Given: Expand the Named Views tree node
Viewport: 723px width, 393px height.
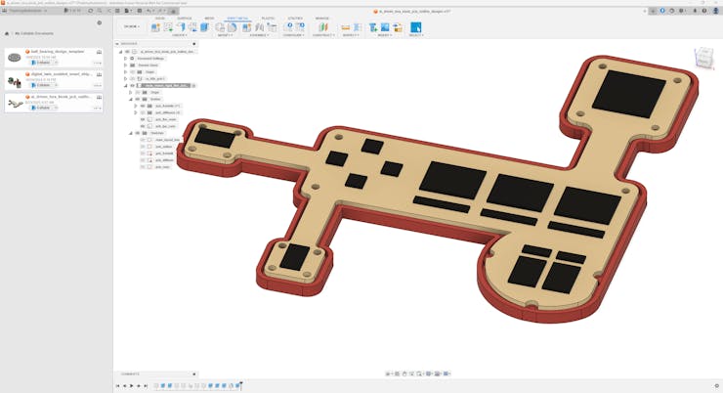Looking at the screenshot, I should click(125, 65).
